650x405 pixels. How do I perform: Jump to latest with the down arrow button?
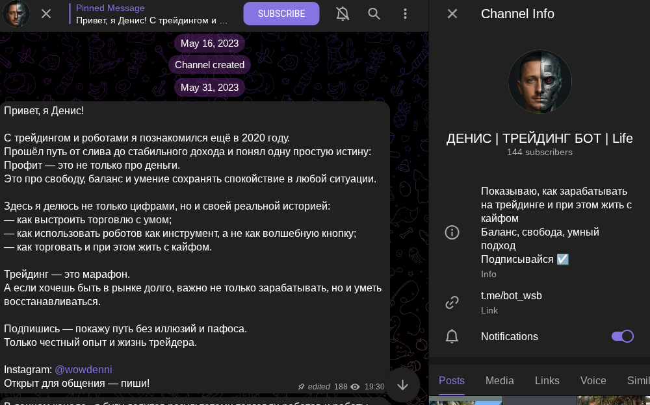click(x=402, y=385)
